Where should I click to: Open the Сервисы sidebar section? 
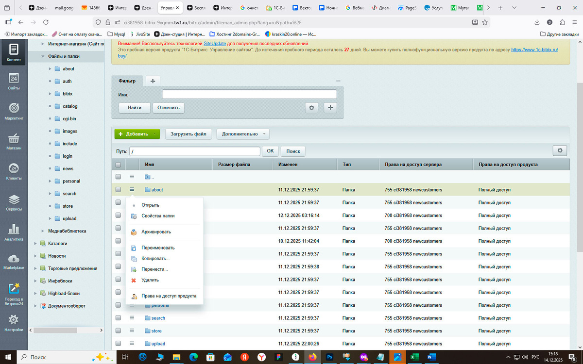pyautogui.click(x=14, y=201)
